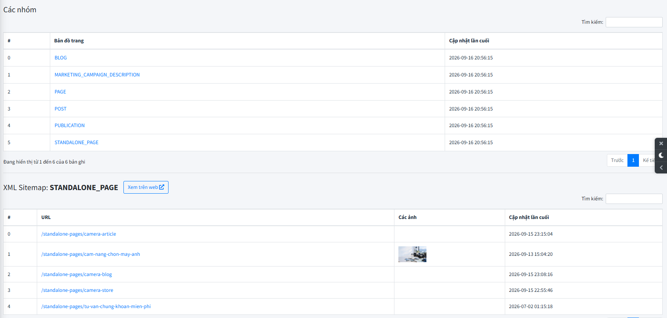Click timestamp 2026-09-15 22:55:46

click(531, 290)
